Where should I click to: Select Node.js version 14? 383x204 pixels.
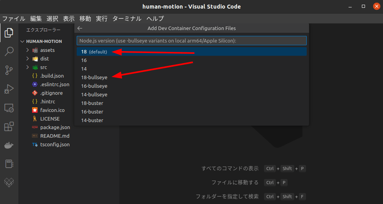tap(192, 69)
